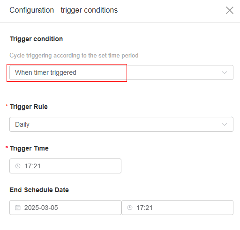Screen dimensions: 240x230
Task: Click the "Cycle triggering according to..." description
Action: coord(74,56)
